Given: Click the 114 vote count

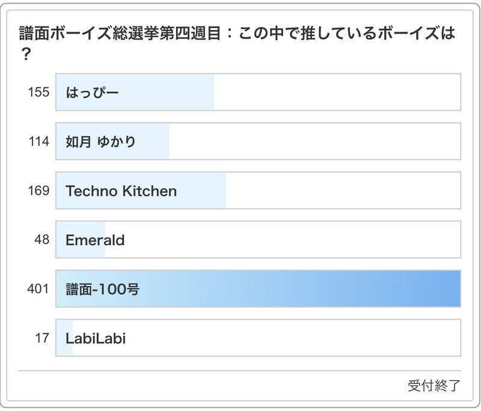Looking at the screenshot, I should point(38,142).
